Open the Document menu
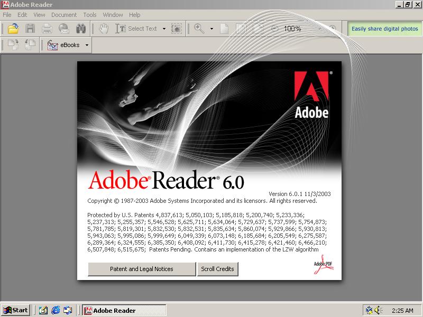 click(64, 15)
